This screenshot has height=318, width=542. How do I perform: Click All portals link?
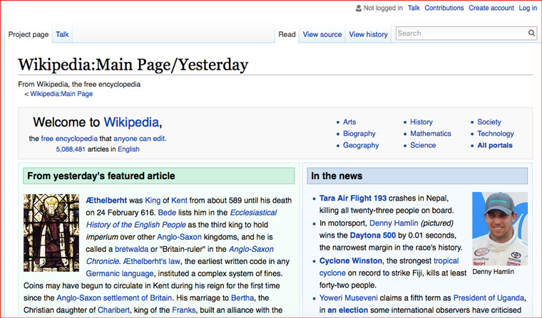(495, 145)
